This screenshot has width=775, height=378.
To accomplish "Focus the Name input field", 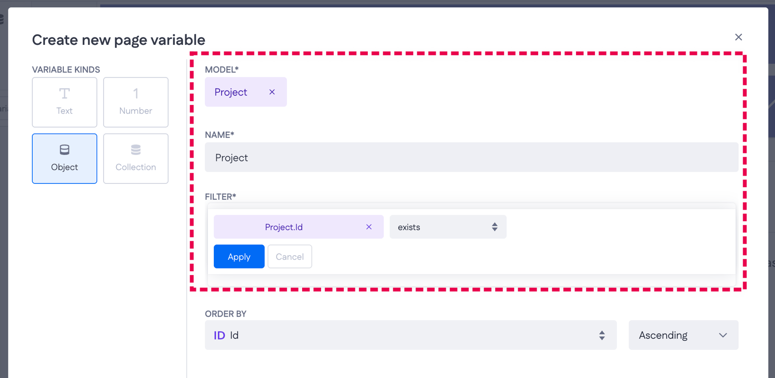I will [471, 158].
